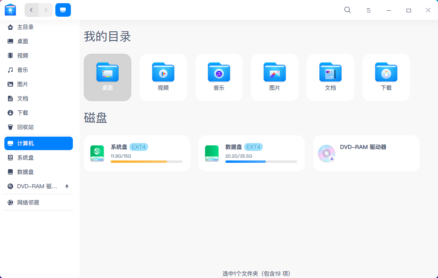Click the DVD-RAM 驱动器 disk label

[x=363, y=147]
